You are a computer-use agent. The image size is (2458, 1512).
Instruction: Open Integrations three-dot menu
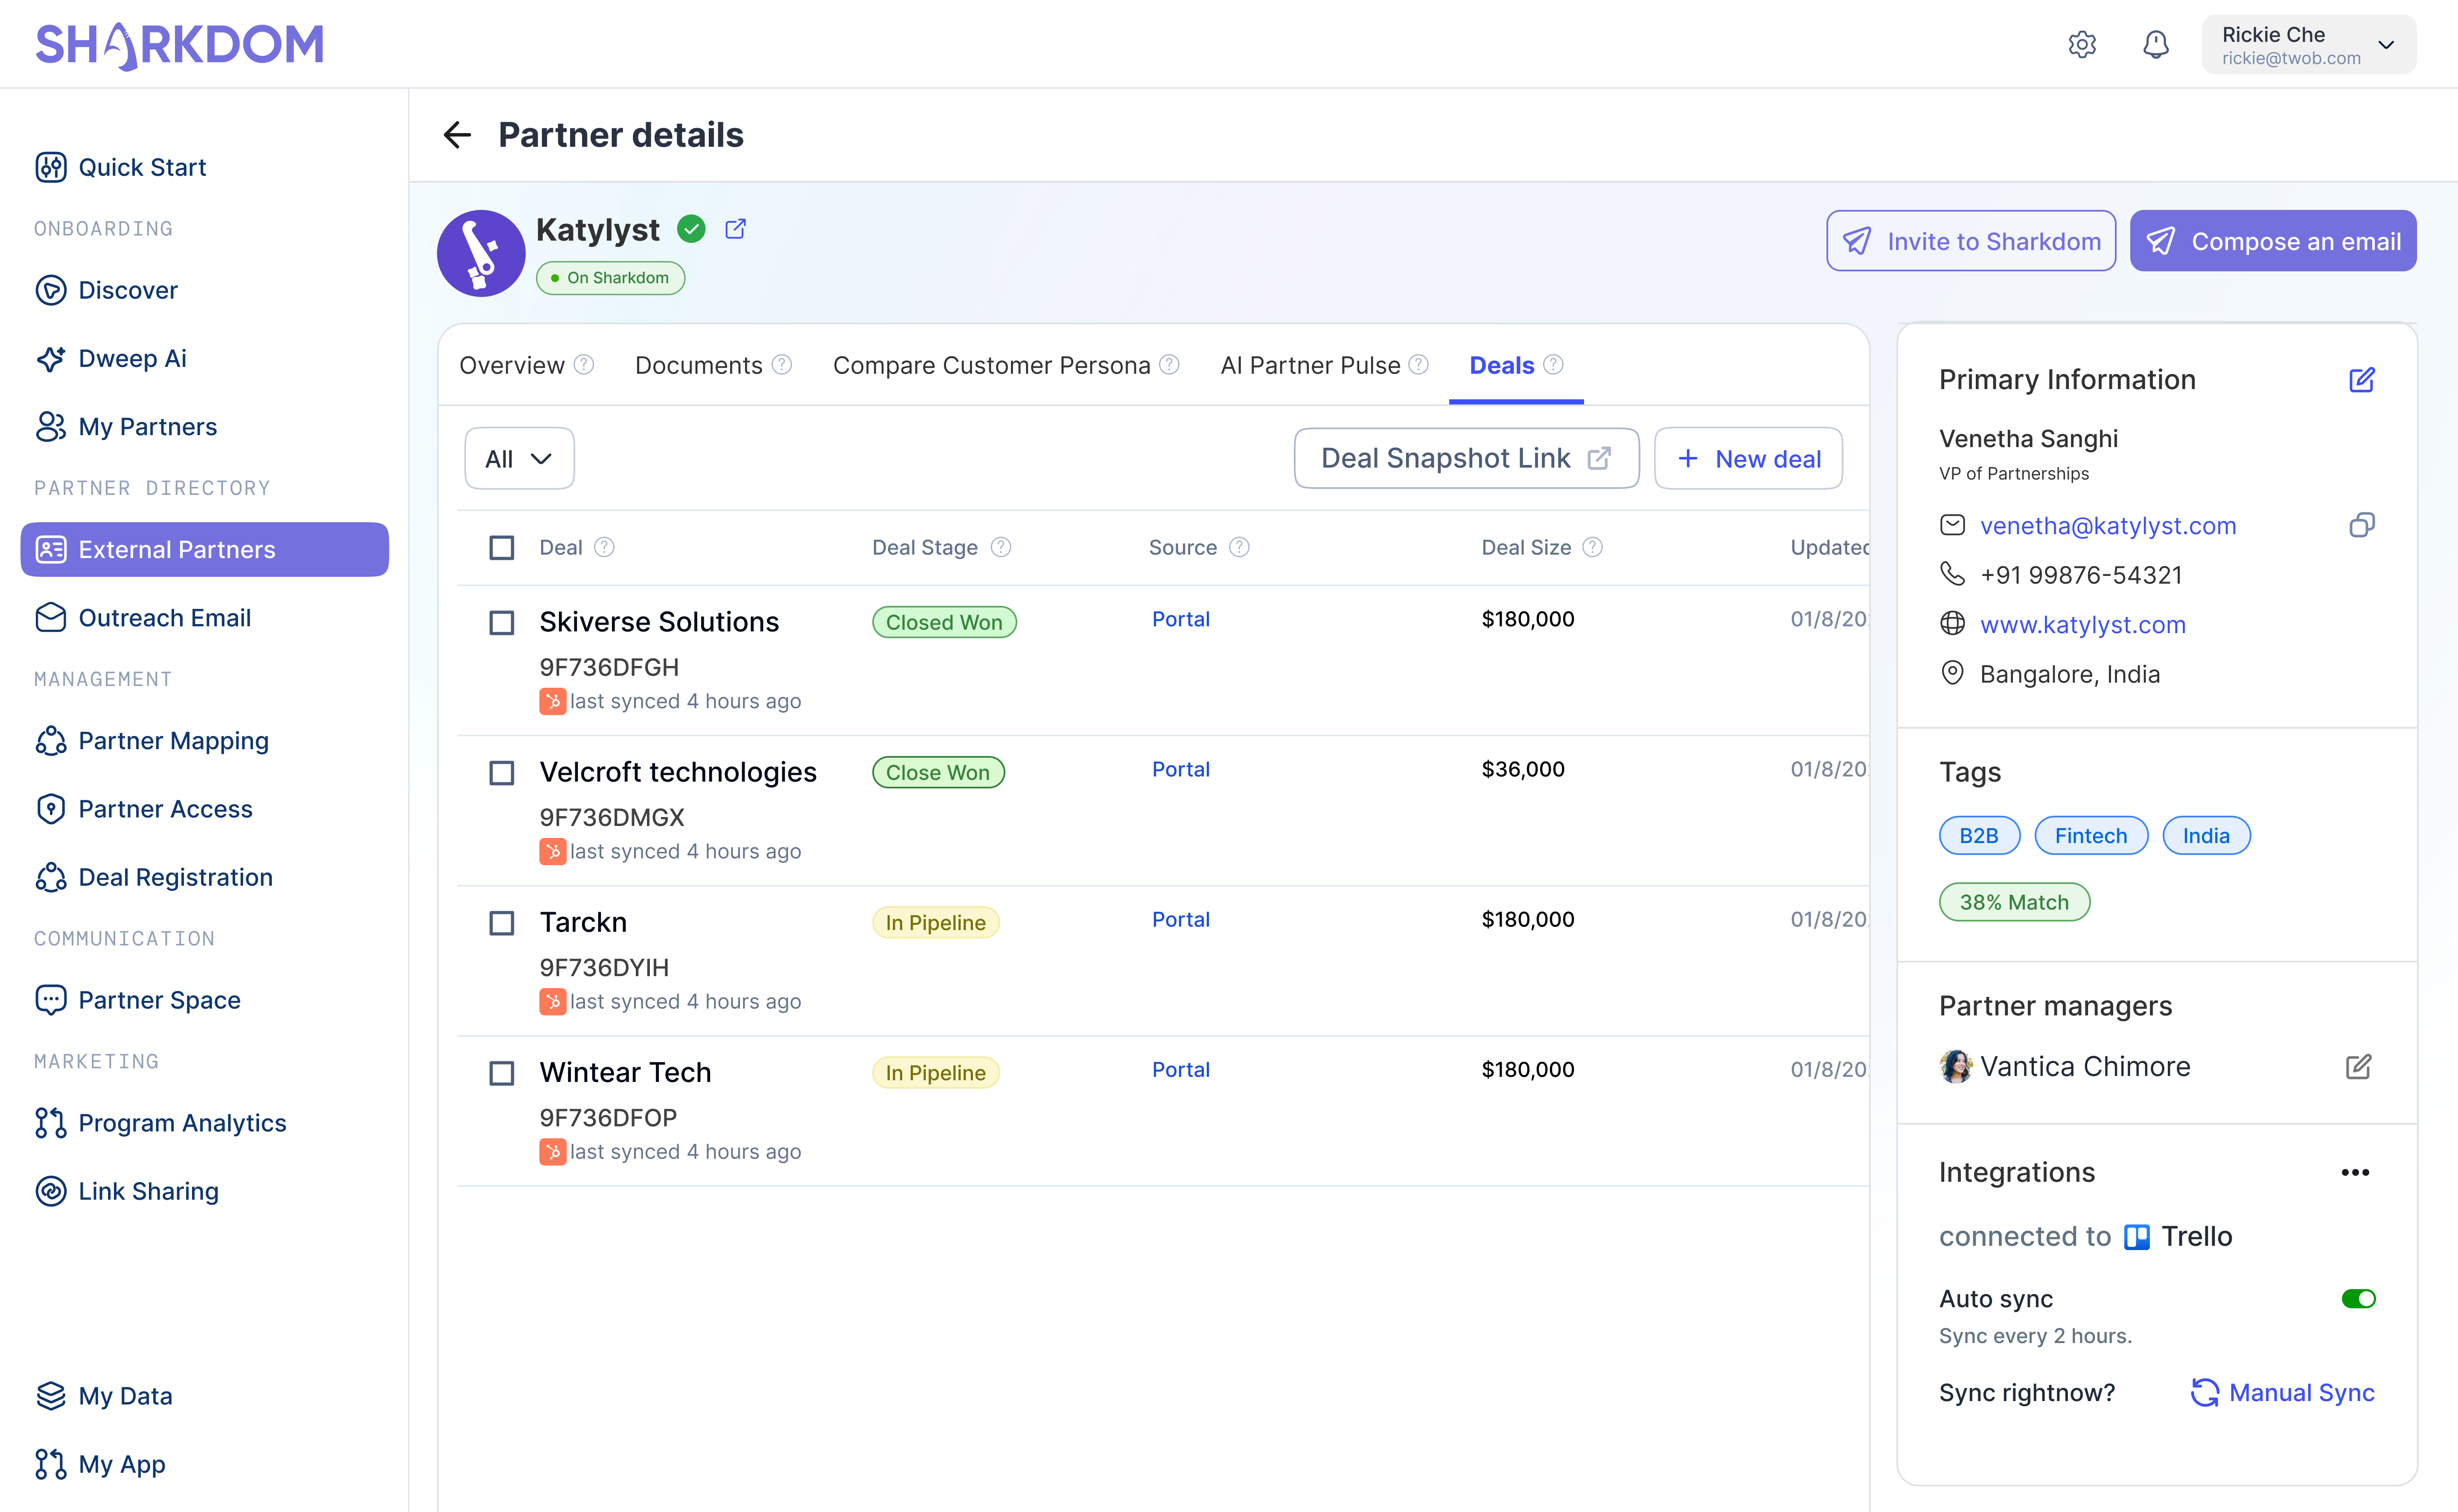[x=2355, y=1172]
